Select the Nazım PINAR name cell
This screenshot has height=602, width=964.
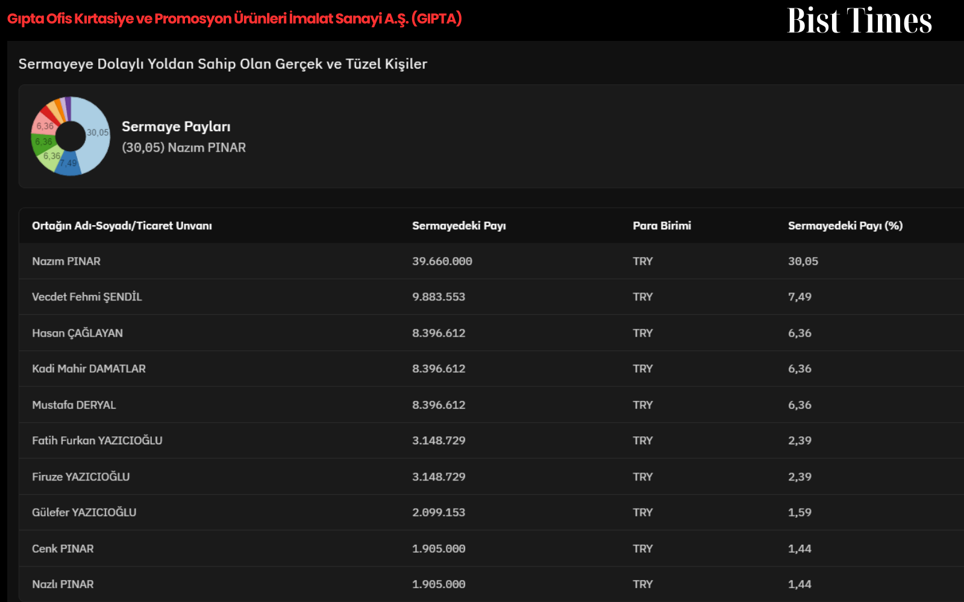coord(66,261)
